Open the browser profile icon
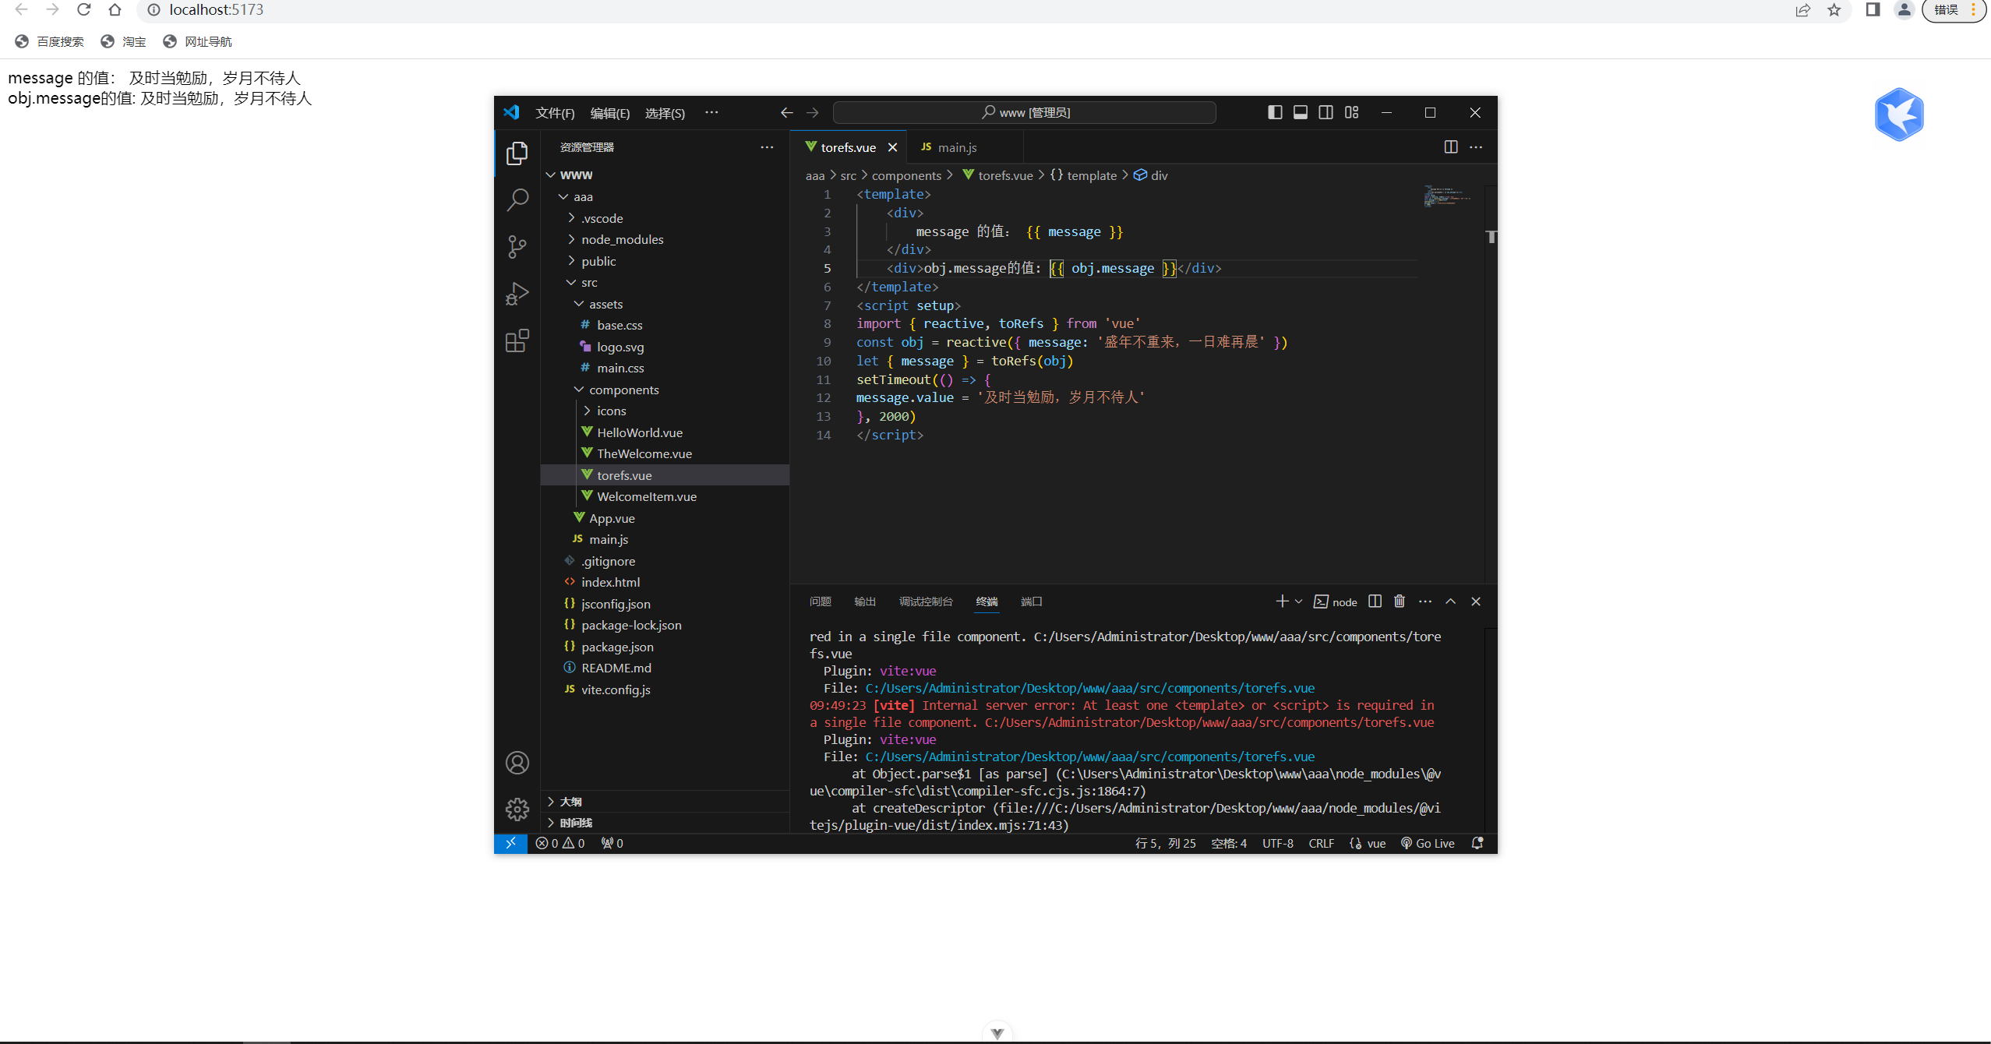Viewport: 1991px width, 1044px height. [1905, 9]
